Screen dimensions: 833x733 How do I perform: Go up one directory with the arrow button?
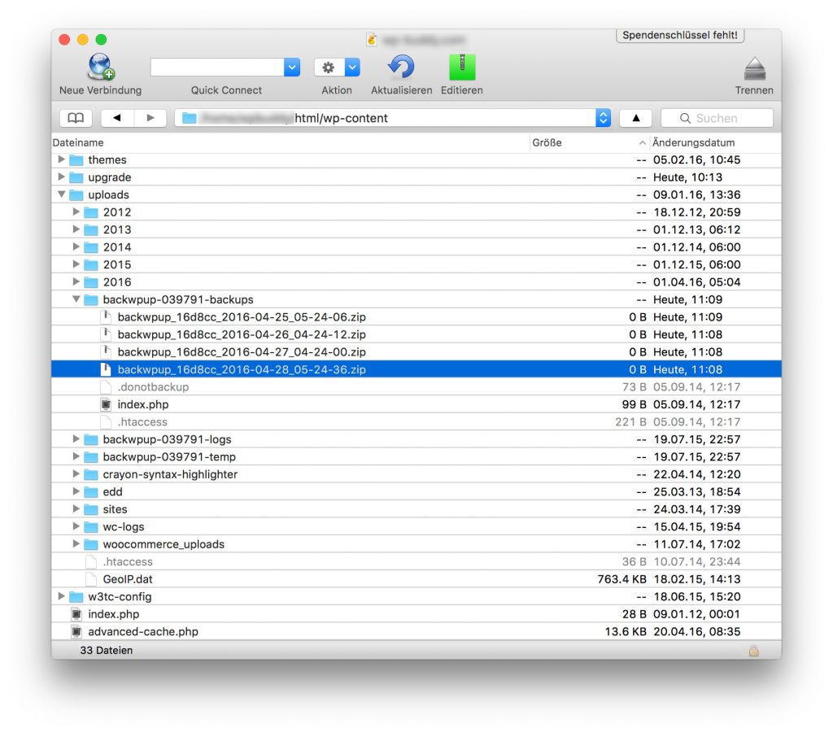point(635,117)
